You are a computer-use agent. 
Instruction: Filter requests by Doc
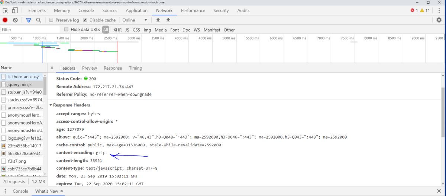click(186, 30)
